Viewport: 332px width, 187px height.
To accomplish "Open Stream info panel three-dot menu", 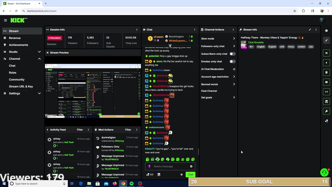I will click(x=316, y=30).
